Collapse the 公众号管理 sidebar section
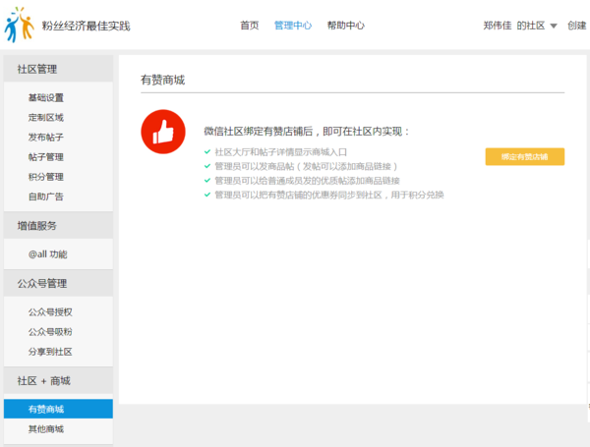 58,284
